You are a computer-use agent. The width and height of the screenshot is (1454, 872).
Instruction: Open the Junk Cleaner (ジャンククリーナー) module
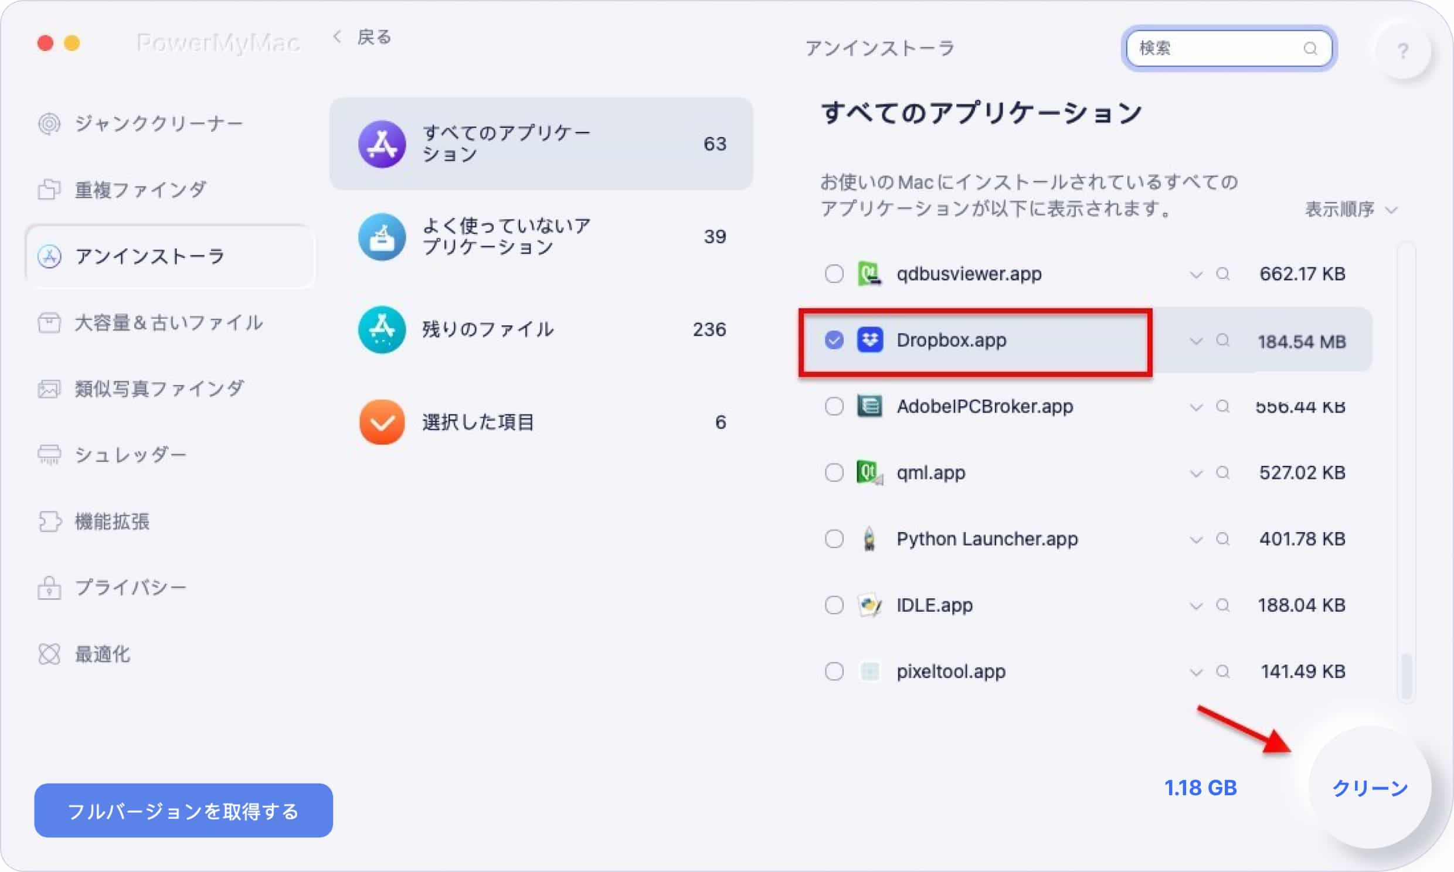pos(169,124)
